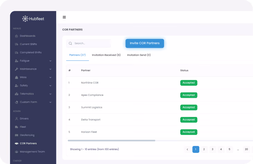Click the Current Shifts truck icon
Image resolution: width=253 pixels, height=164 pixels.
pos(17,44)
